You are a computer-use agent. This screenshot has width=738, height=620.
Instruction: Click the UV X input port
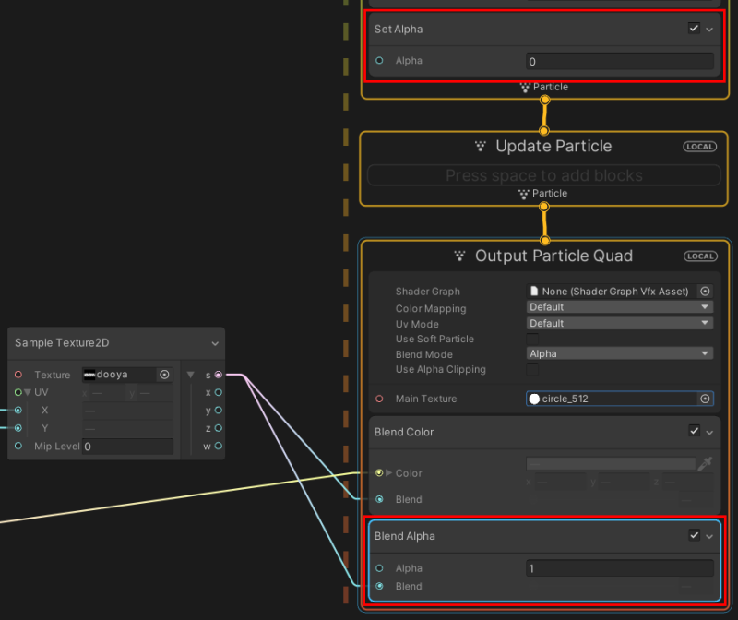point(18,410)
